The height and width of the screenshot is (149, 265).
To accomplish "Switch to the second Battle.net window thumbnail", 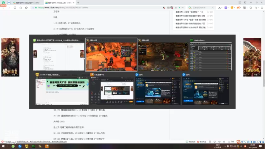I will [206, 91].
